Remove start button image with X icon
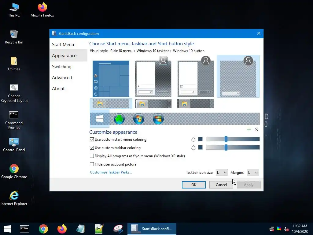The width and height of the screenshot is (313, 235). click(x=256, y=129)
